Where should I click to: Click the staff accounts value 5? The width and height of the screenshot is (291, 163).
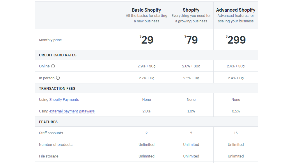[191, 133]
